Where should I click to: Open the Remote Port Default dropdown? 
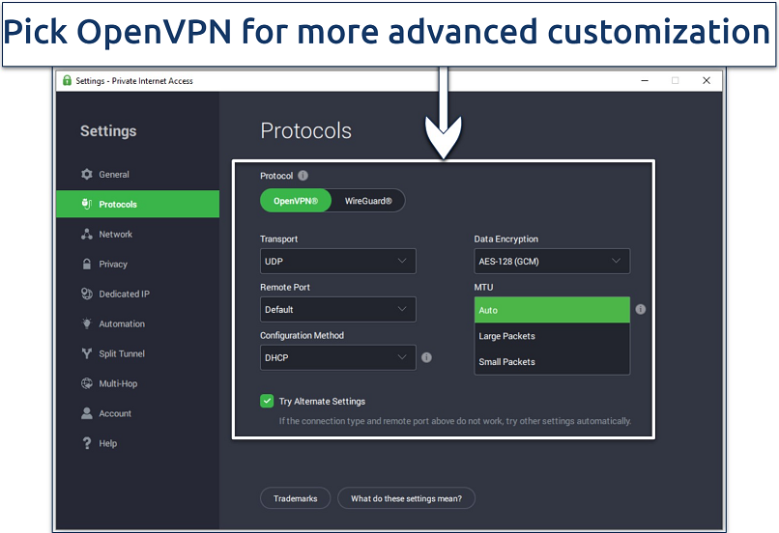coord(338,309)
